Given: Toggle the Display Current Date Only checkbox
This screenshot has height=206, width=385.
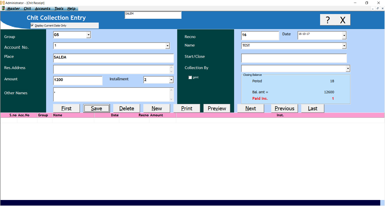Looking at the screenshot, I should pos(32,26).
